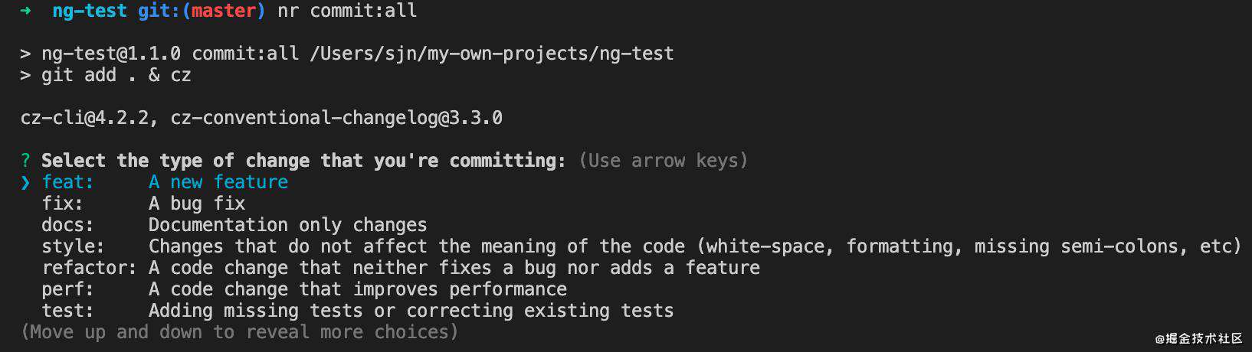Viewport: 1252px width, 352px height.
Task: Select the 'fix: A bug fix' option
Action: pyautogui.click(x=143, y=204)
